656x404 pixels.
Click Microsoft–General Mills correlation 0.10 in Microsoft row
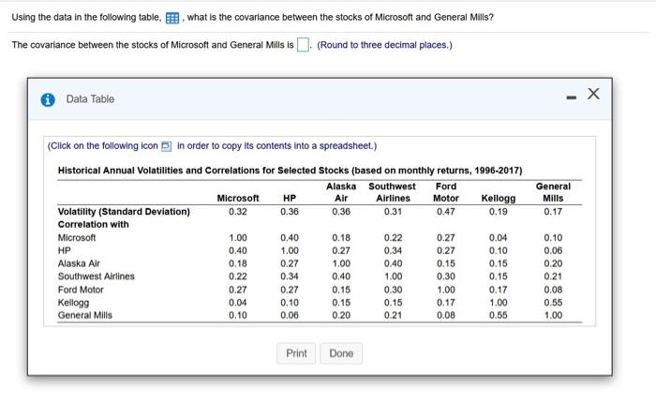[553, 238]
